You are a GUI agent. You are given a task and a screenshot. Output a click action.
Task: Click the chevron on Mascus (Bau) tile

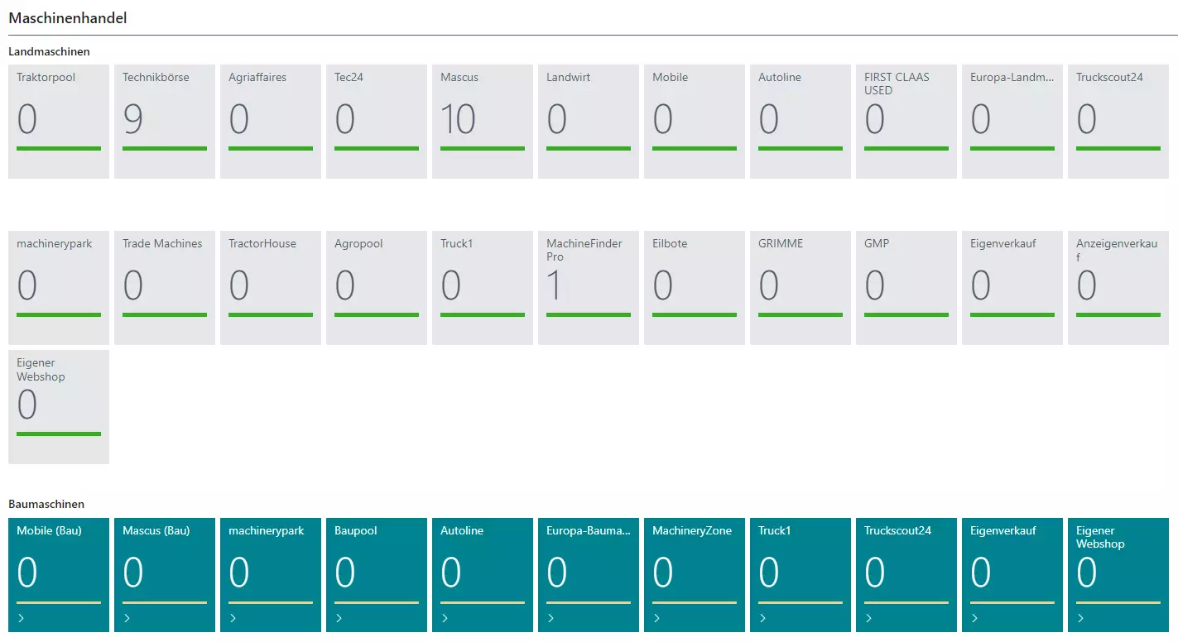(x=127, y=618)
